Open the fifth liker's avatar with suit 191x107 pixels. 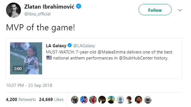click(x=111, y=100)
